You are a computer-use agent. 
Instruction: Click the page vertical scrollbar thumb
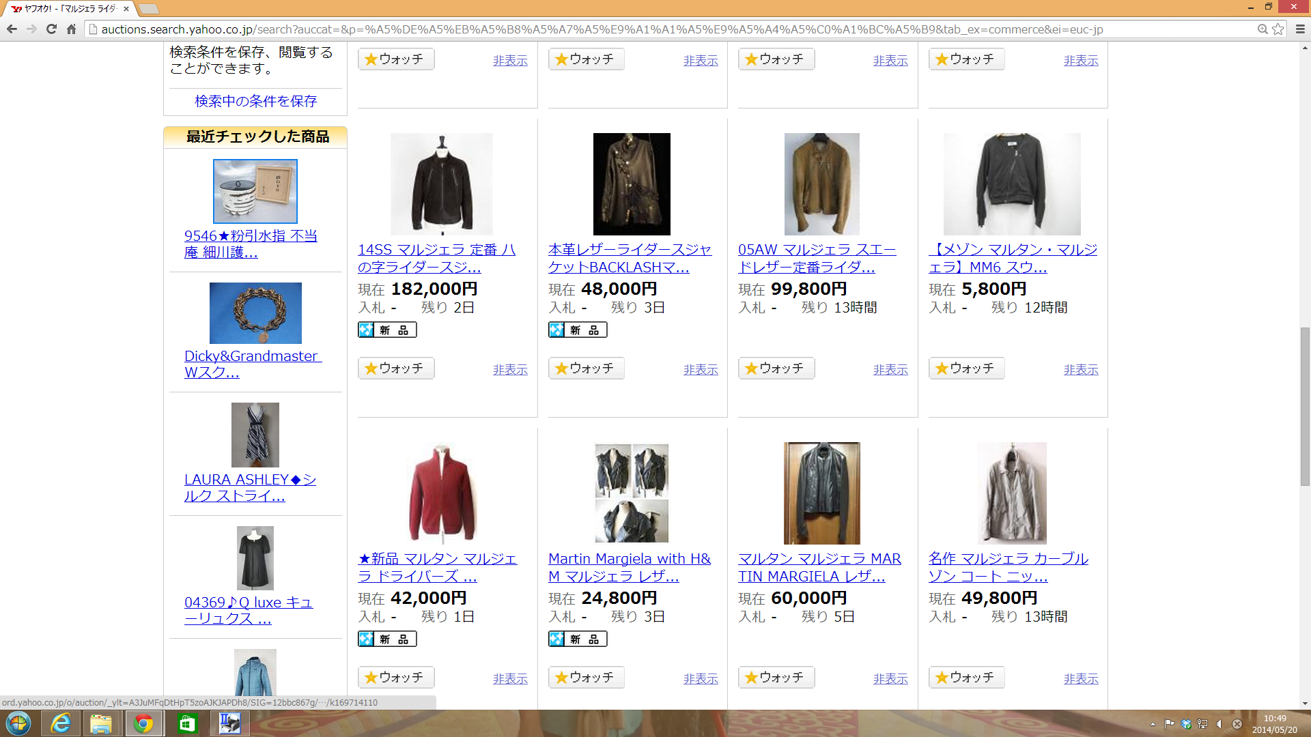(1305, 407)
